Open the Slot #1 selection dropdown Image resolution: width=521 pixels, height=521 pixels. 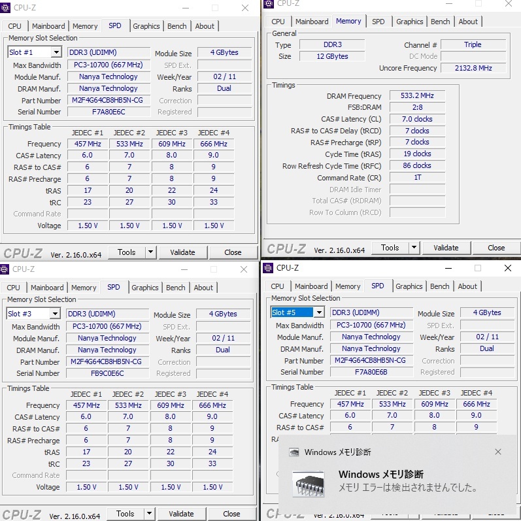click(56, 52)
